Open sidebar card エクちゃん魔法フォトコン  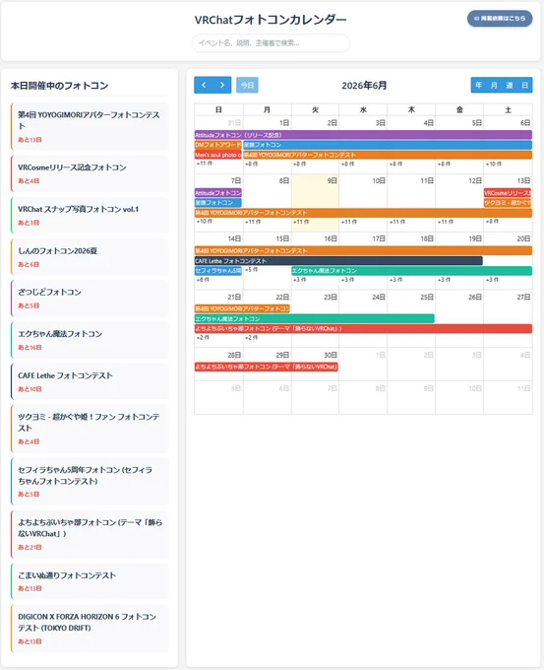click(90, 340)
